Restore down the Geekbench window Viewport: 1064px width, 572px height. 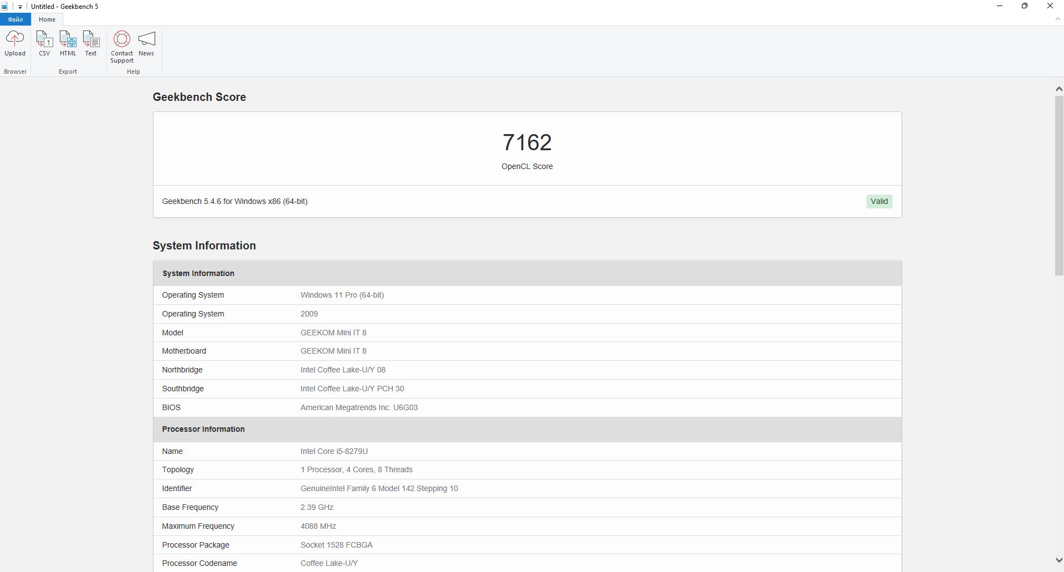1025,6
